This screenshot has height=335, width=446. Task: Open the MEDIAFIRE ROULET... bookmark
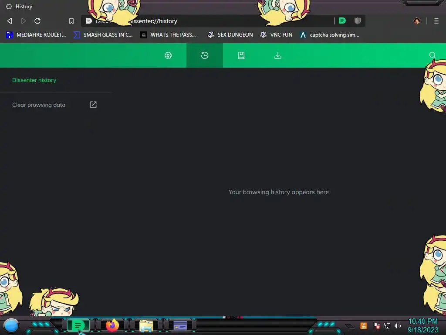(36, 35)
